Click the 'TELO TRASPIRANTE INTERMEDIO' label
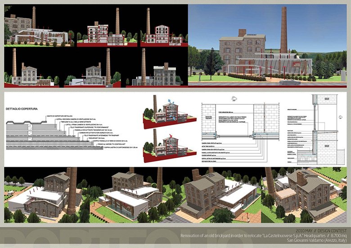The image size is (351, 248). (x=101, y=135)
